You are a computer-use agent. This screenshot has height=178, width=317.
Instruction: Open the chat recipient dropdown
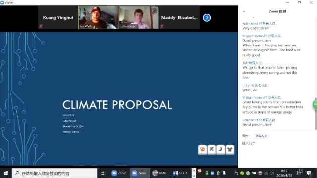click(261, 136)
